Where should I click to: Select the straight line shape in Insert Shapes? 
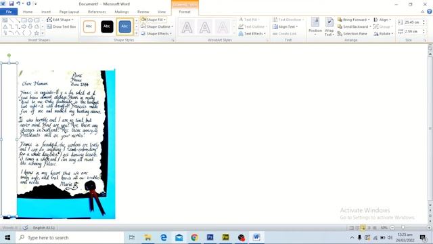tap(12, 20)
